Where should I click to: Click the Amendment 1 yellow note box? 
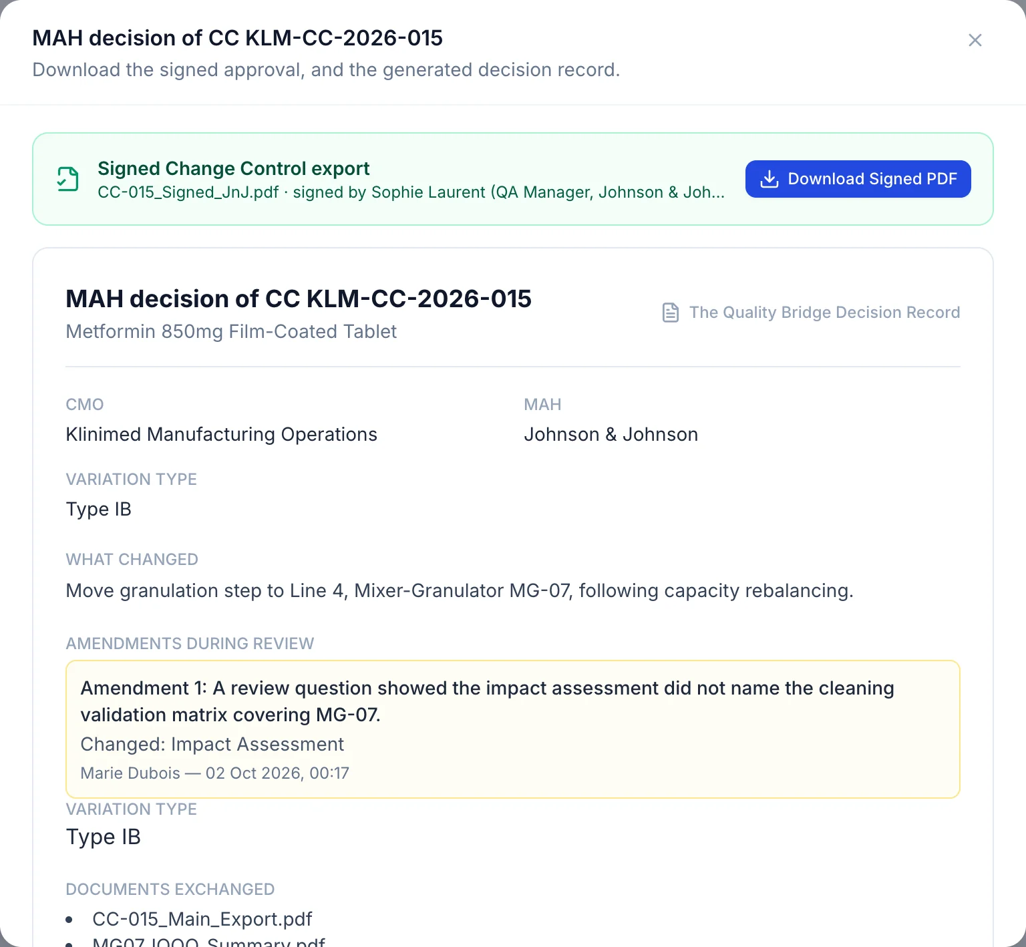coord(513,729)
